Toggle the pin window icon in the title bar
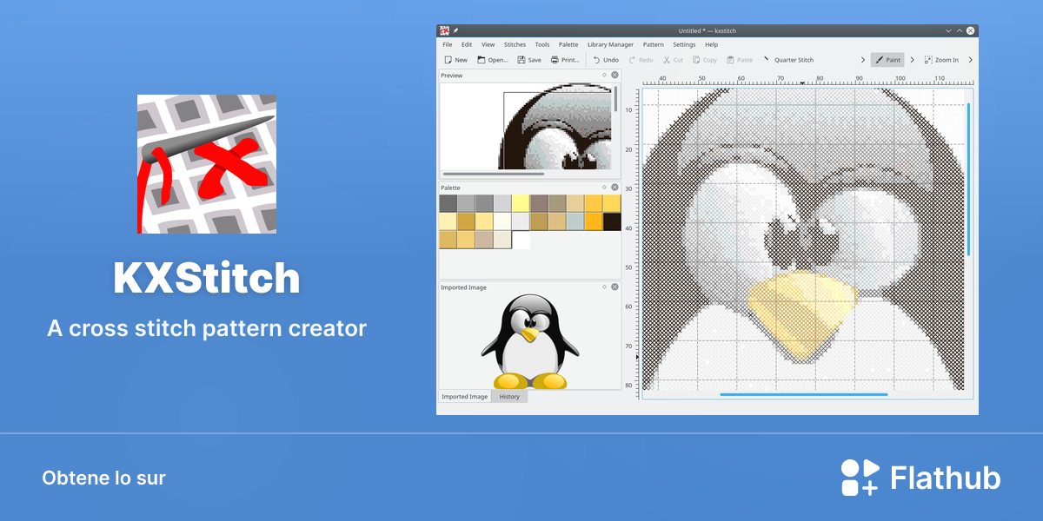The image size is (1043, 521). pos(455,30)
